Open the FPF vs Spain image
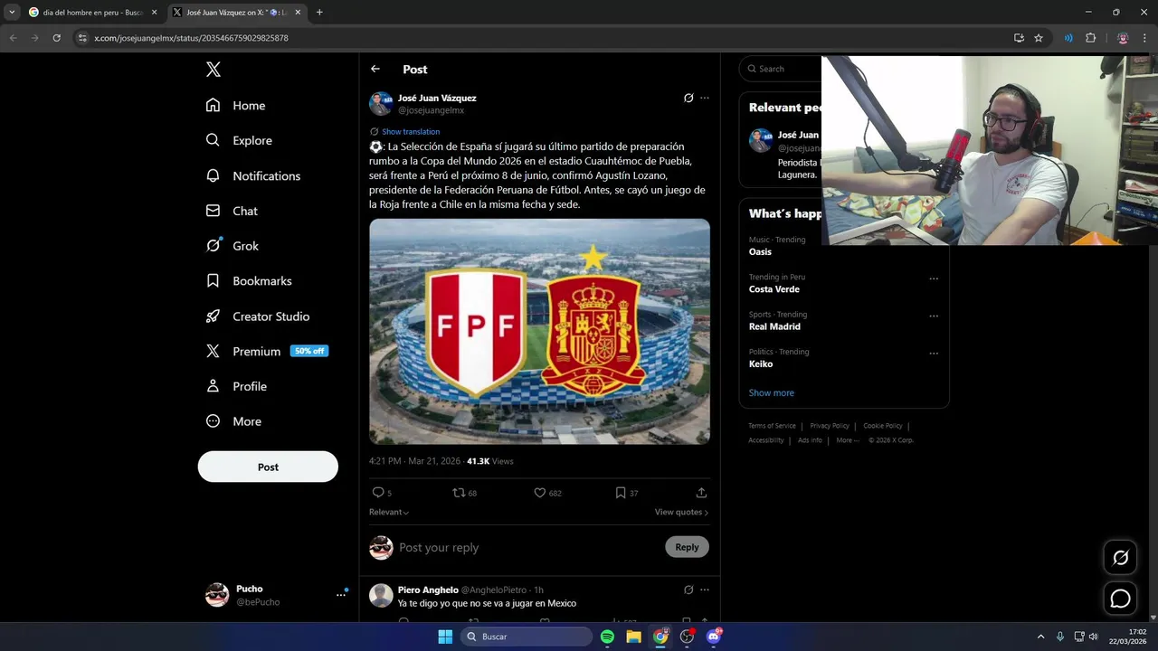This screenshot has width=1158, height=651. 539,331
